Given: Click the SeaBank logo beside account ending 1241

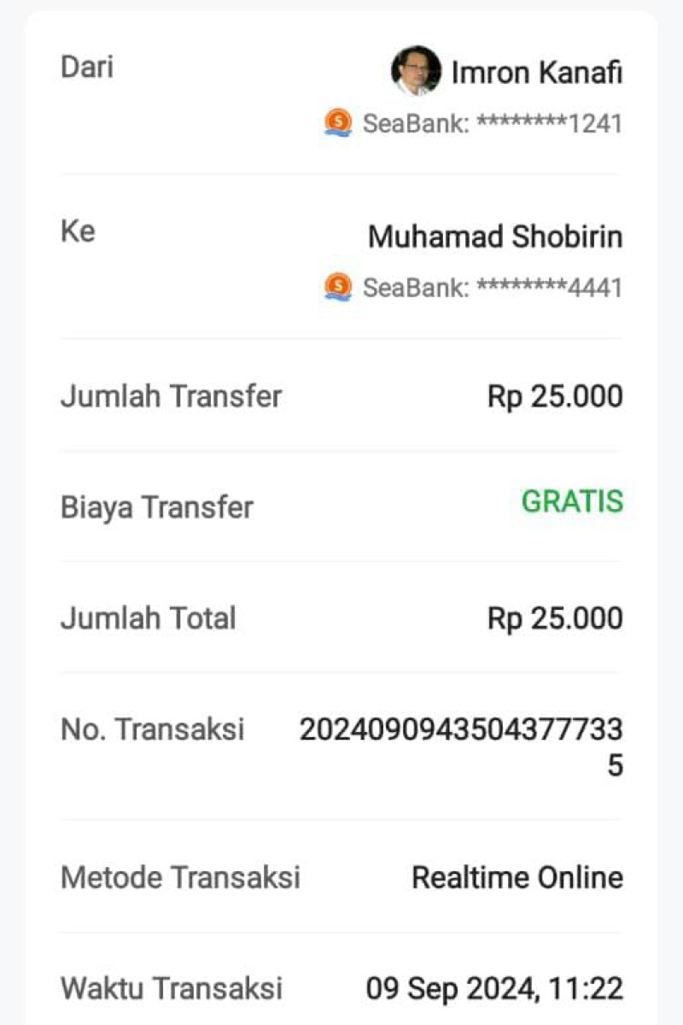Looking at the screenshot, I should point(338,123).
